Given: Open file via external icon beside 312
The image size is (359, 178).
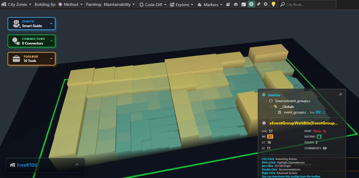Looking at the screenshot, I should pyautogui.click(x=324, y=112).
